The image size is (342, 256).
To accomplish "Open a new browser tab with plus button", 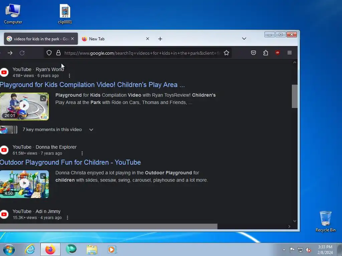I will click(160, 39).
